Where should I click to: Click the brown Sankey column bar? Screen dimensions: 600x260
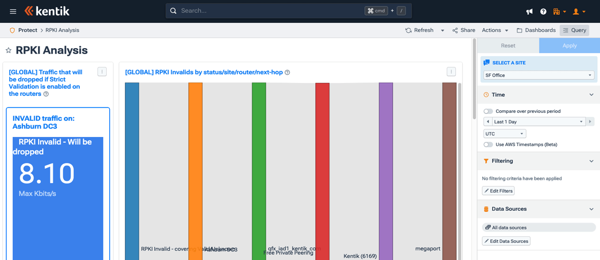click(x=449, y=171)
